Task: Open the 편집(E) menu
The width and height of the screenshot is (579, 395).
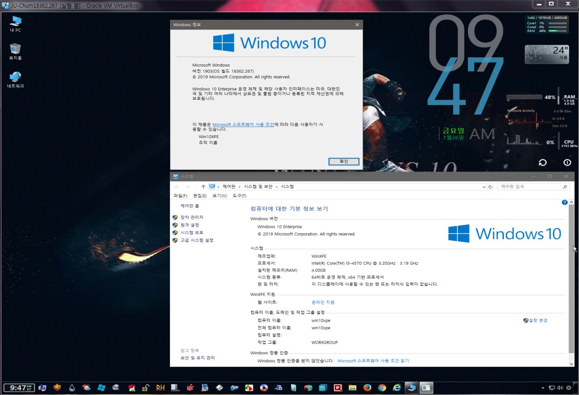Action: pos(200,196)
